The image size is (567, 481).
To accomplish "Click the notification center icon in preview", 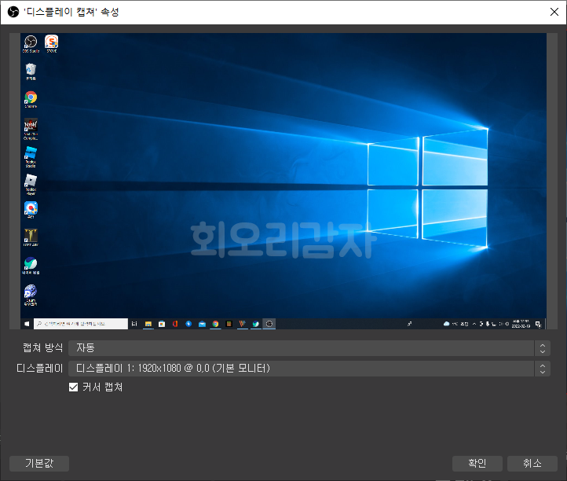I will pos(538,325).
